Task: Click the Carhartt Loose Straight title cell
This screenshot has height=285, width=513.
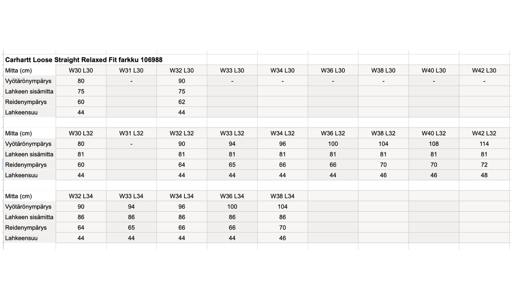Action: click(x=84, y=60)
